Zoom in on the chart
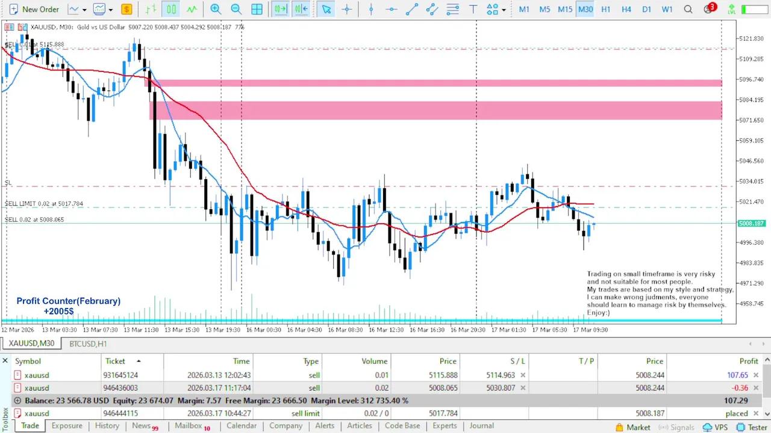Image resolution: width=771 pixels, height=433 pixels. [216, 9]
